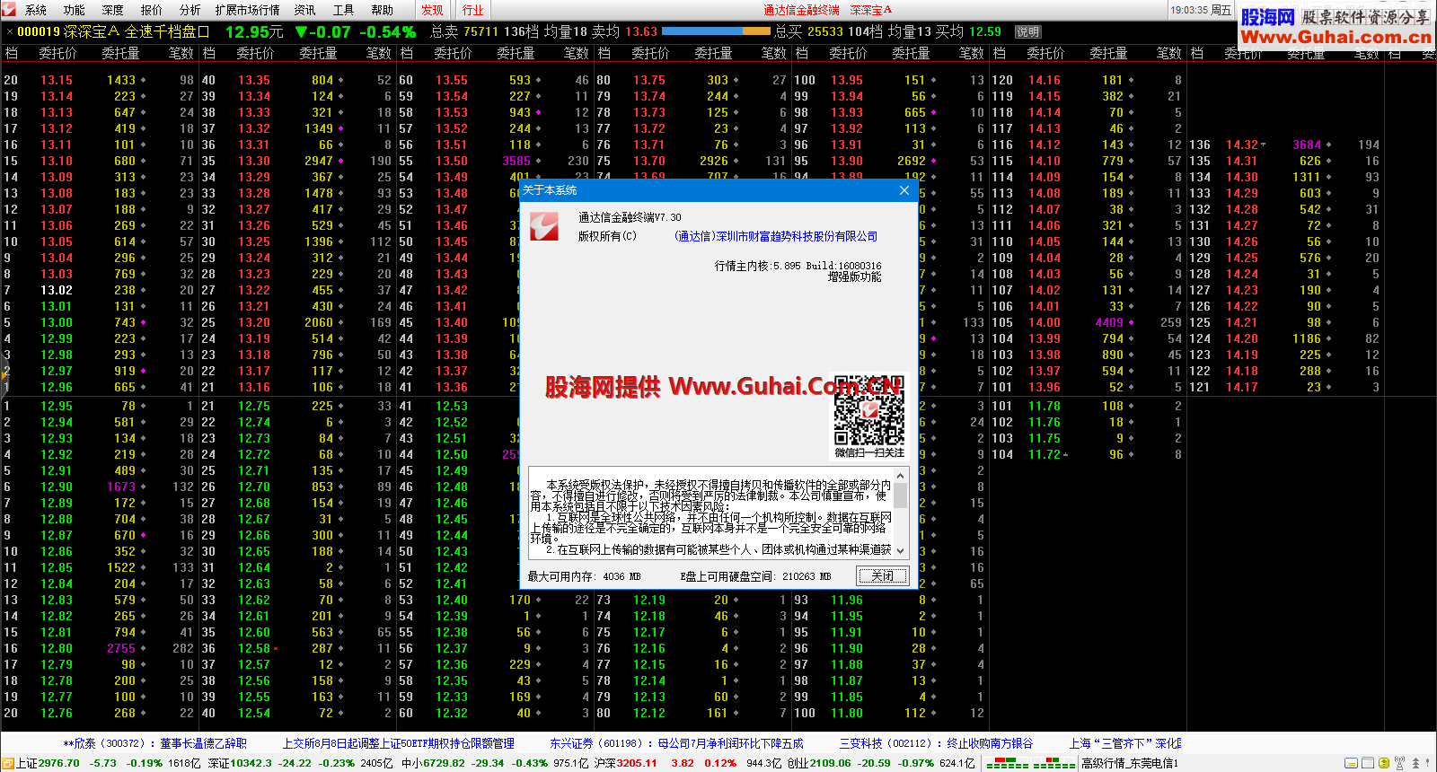Screen dimensions: 1437x772
Task: Open the 功能 menu
Action: (75, 10)
